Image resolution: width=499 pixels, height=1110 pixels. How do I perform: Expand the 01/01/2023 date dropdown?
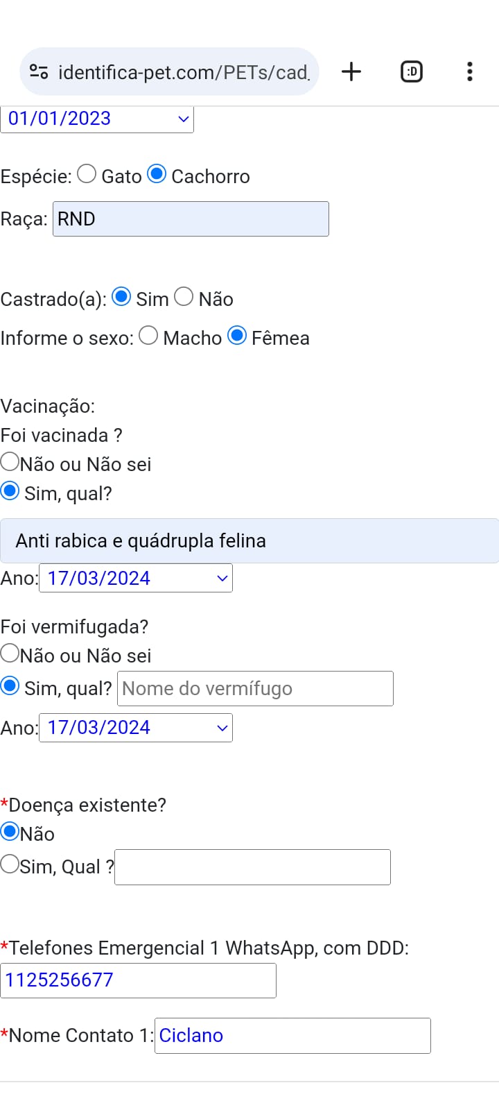tap(97, 119)
